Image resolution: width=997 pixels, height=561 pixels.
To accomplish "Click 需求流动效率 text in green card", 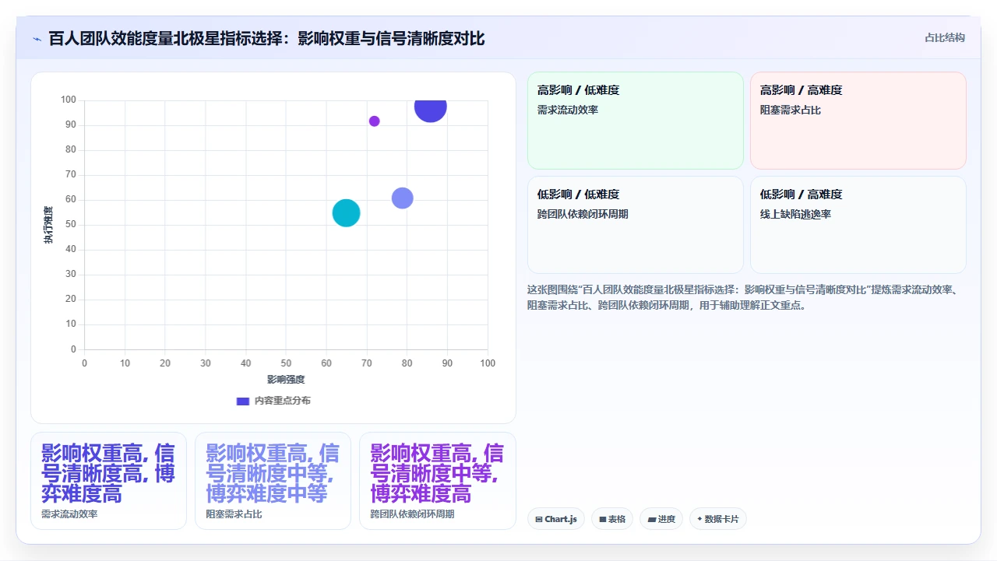I will 568,110.
